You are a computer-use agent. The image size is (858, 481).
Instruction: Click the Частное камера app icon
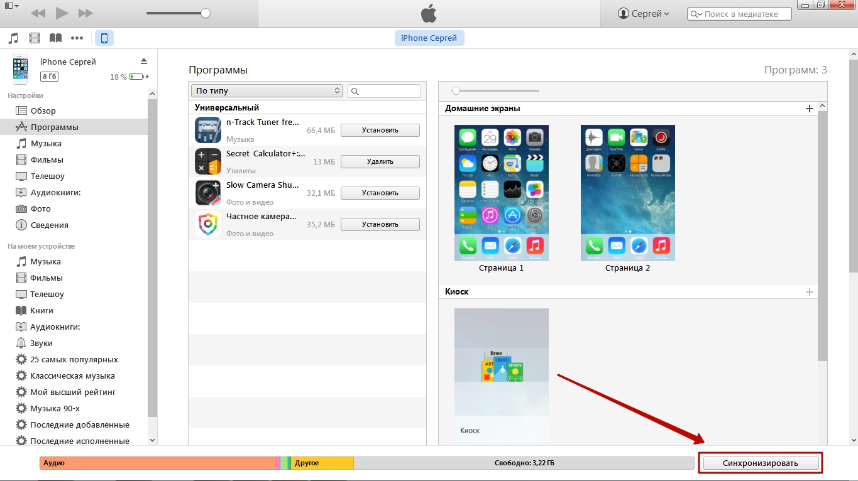coord(208,224)
